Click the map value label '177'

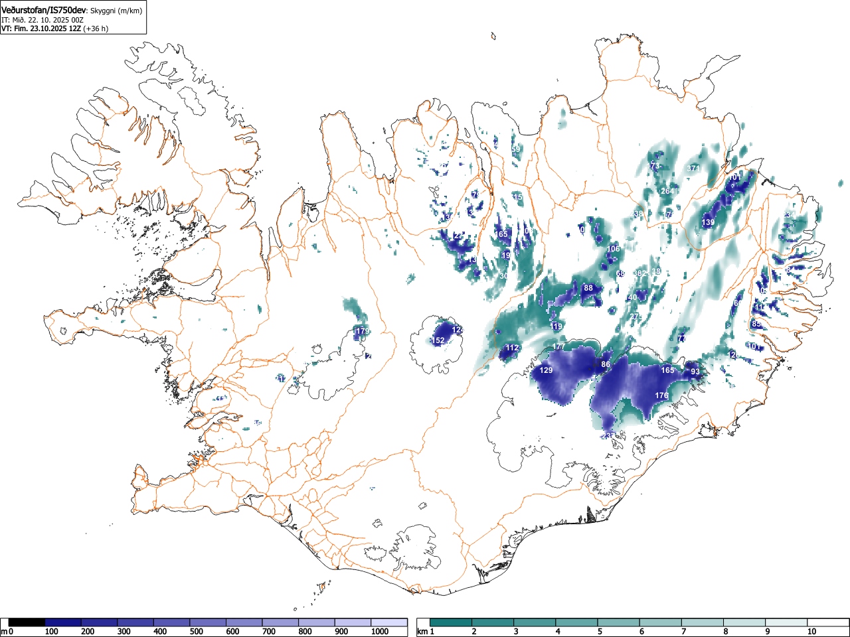pos(558,347)
